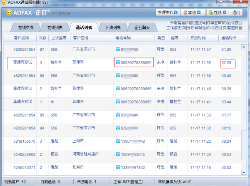This screenshot has height=186, width=250.
Task: Select customer 6548238662
Action: pyautogui.click(x=24, y=154)
